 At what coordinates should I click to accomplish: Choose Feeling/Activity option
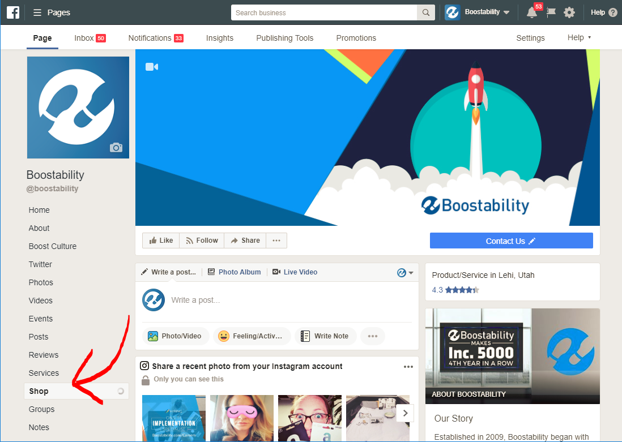[252, 336]
